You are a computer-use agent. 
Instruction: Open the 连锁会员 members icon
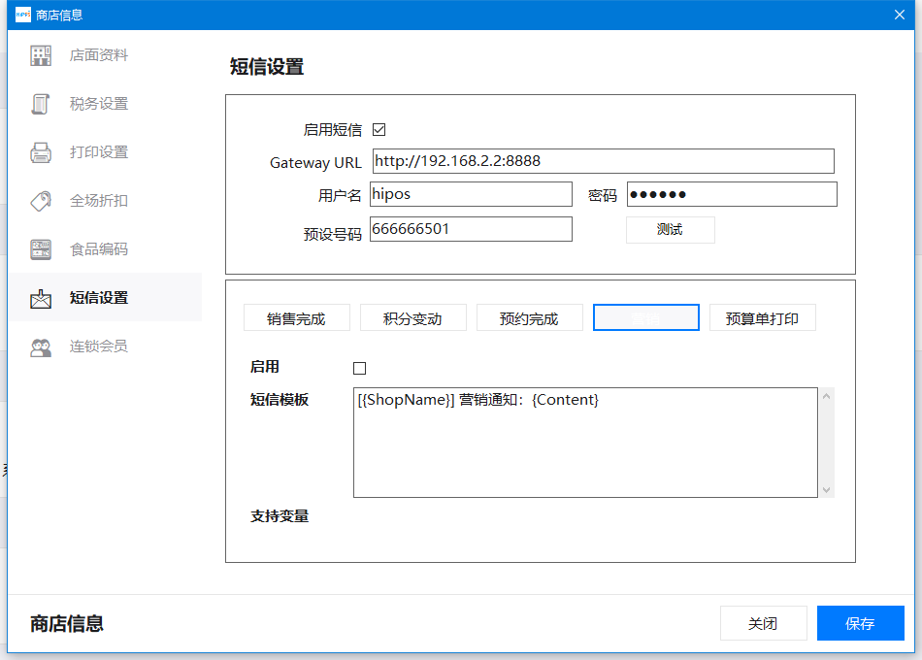pos(41,347)
